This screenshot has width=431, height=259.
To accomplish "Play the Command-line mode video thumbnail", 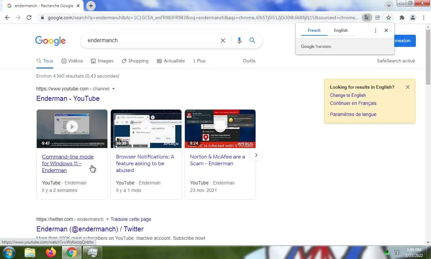I will [x=72, y=129].
